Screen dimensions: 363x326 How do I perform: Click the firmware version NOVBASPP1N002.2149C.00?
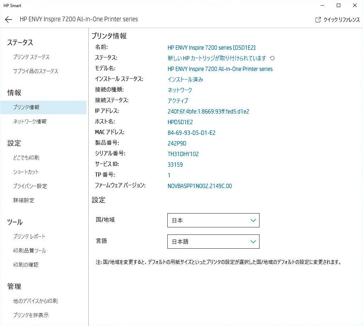tap(200, 186)
